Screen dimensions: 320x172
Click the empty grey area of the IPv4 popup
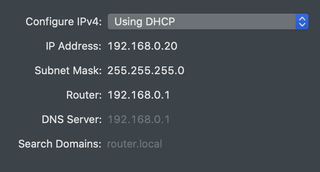coord(235,22)
